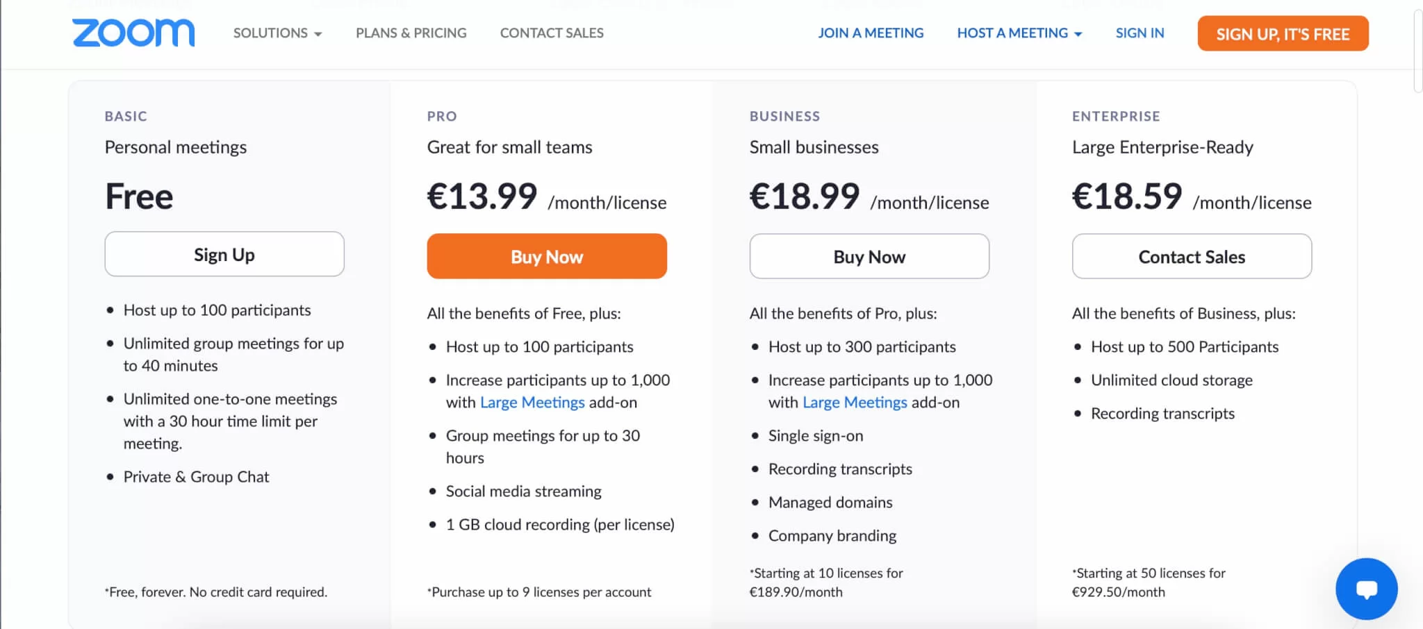Click Sign In
Viewport: 1423px width, 629px height.
(1139, 33)
